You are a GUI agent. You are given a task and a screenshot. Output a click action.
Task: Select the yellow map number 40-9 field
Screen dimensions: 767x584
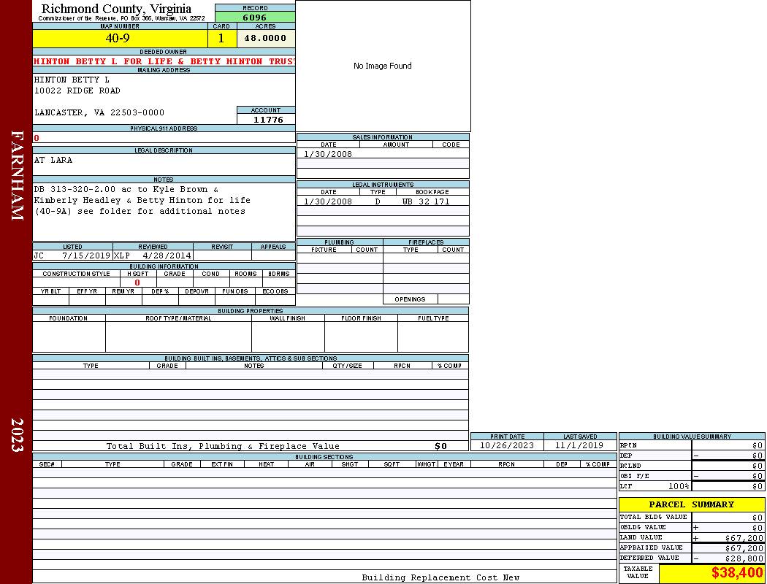pos(119,38)
